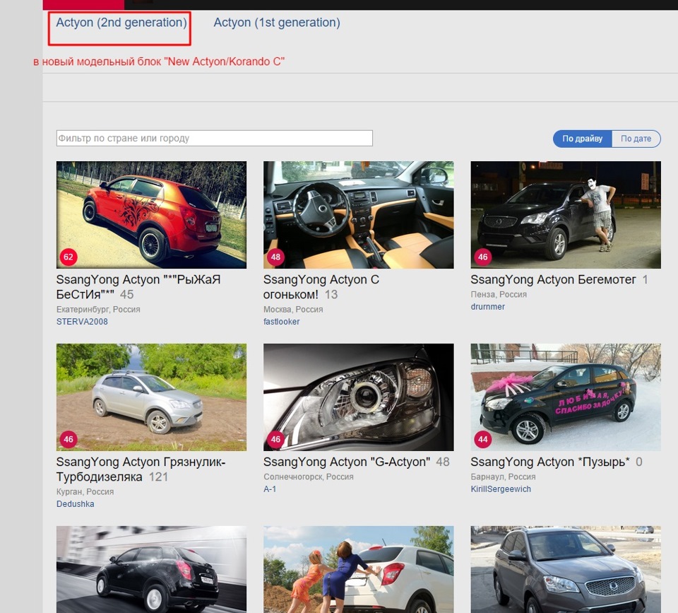Click location text 'Пенза, Россия'
Image resolution: width=678 pixels, height=613 pixels.
coord(499,294)
